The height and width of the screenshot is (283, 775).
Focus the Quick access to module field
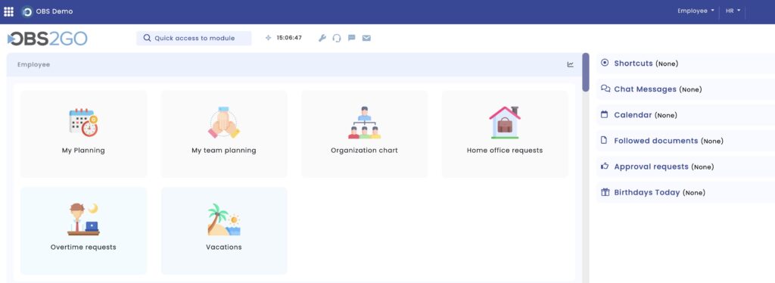click(x=194, y=38)
